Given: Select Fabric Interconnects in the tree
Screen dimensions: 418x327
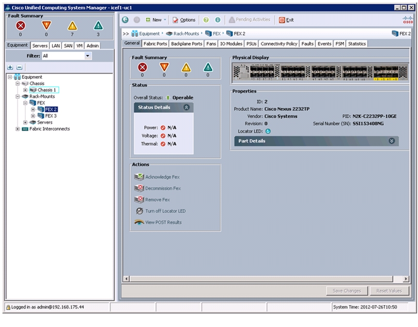Looking at the screenshot, I should click(x=49, y=129).
